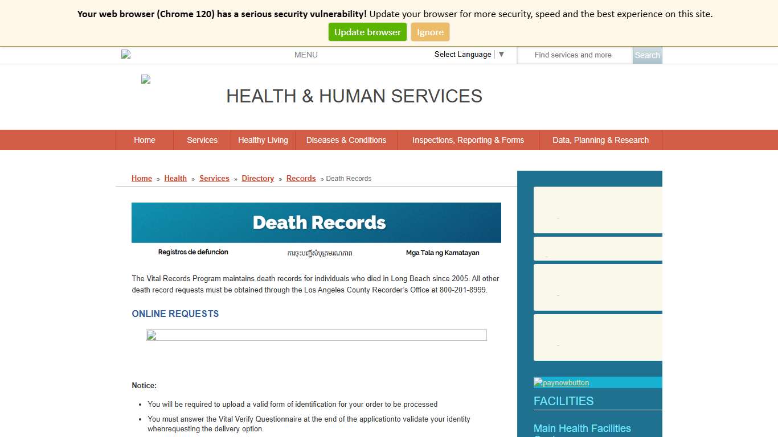Screen dimensions: 778x437
Task: Click the fourth beige panel in the sidebar
Action: (597, 337)
